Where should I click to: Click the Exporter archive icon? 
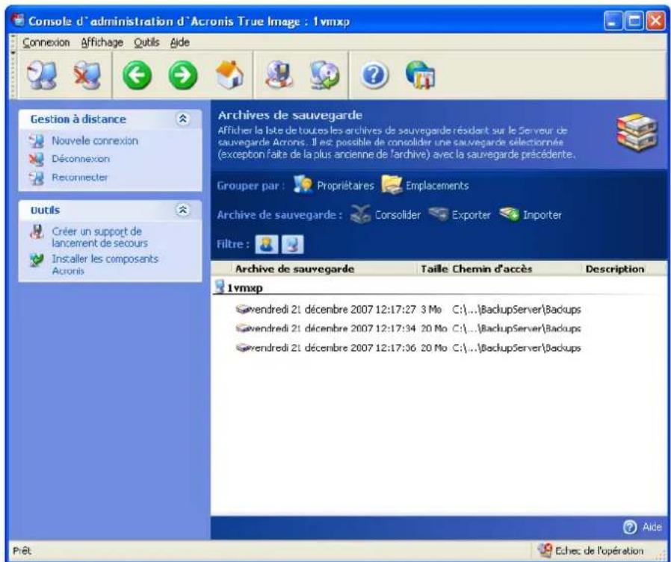click(x=438, y=214)
